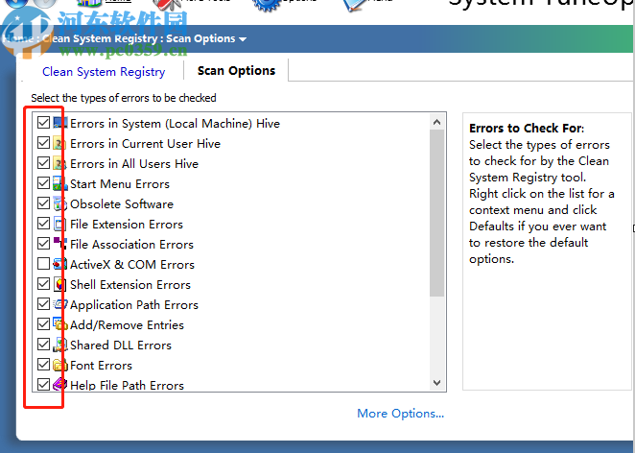
Task: Uncheck the Obsolete Software checkbox
Action: pos(43,203)
